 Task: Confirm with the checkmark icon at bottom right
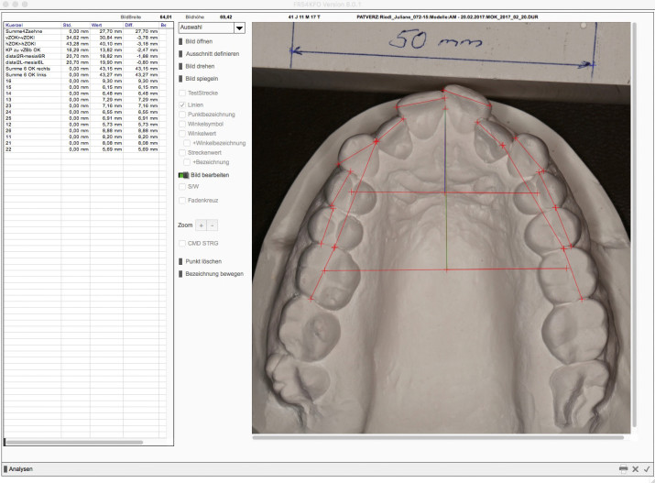pos(647,469)
